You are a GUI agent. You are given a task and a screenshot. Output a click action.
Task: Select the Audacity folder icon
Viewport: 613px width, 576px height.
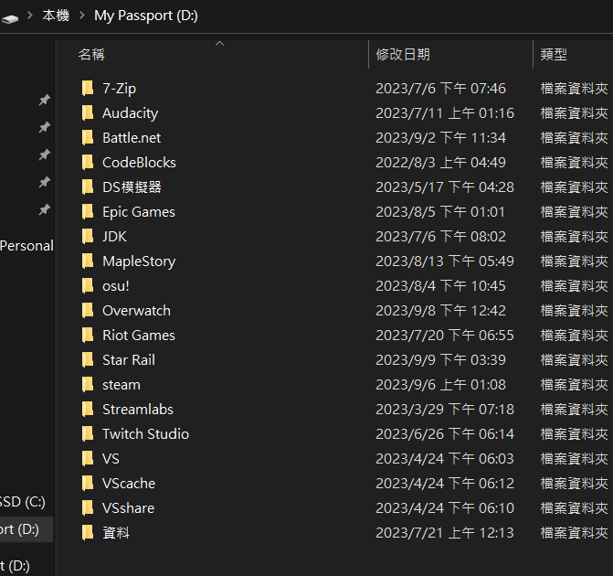click(88, 112)
